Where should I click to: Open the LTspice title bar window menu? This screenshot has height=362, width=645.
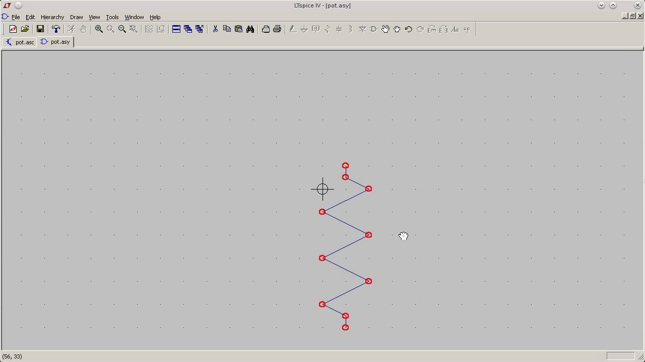point(7,6)
